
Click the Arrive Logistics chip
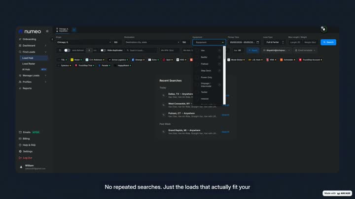click(x=118, y=60)
